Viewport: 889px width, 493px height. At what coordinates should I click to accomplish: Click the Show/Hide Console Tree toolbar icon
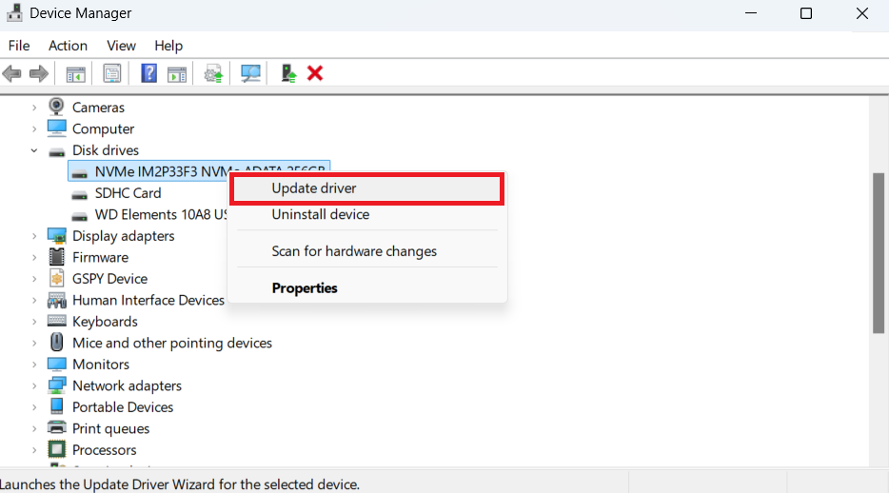75,73
